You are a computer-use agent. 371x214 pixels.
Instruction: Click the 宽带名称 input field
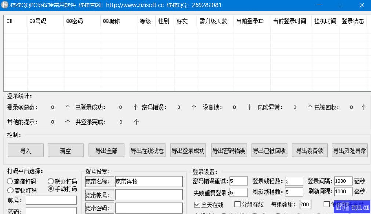[x=149, y=181]
